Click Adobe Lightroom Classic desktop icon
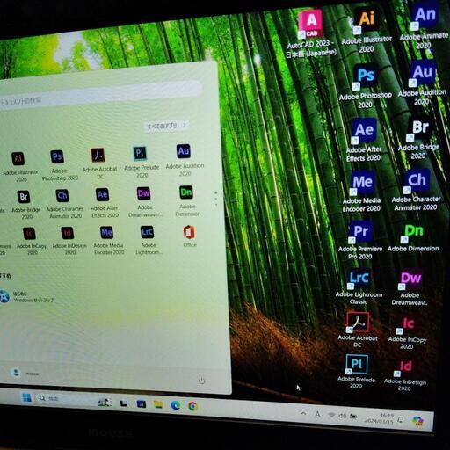 tap(359, 287)
